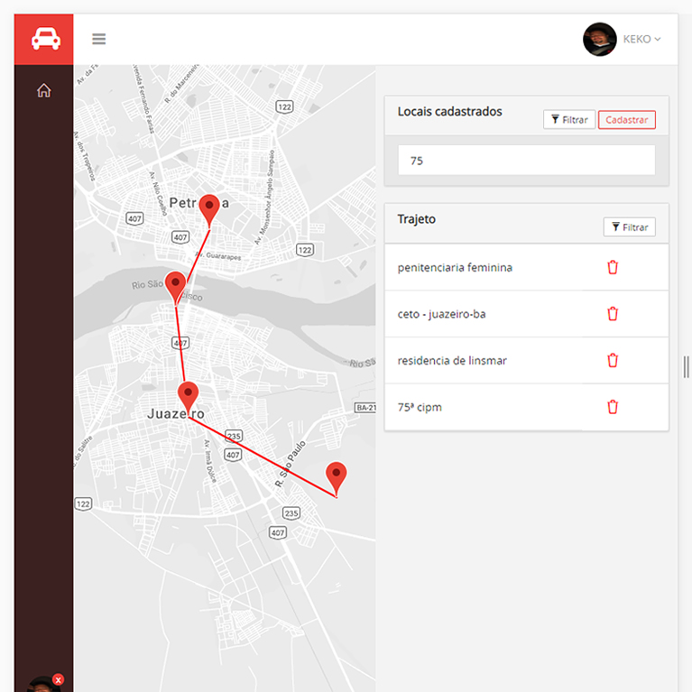Remove ceto - juazeiro-ba with trash icon

coord(613,314)
